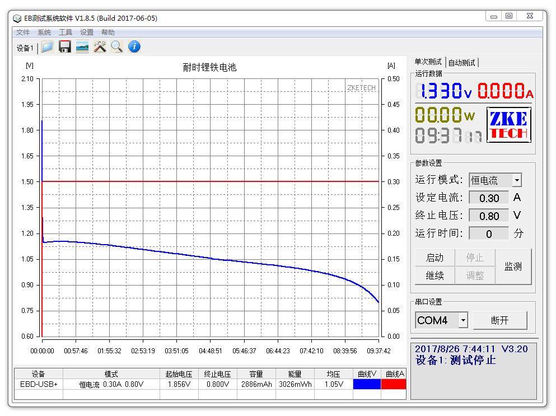Click the open folder toolbar icon
Screen dimensions: 556x416
pos(48,47)
